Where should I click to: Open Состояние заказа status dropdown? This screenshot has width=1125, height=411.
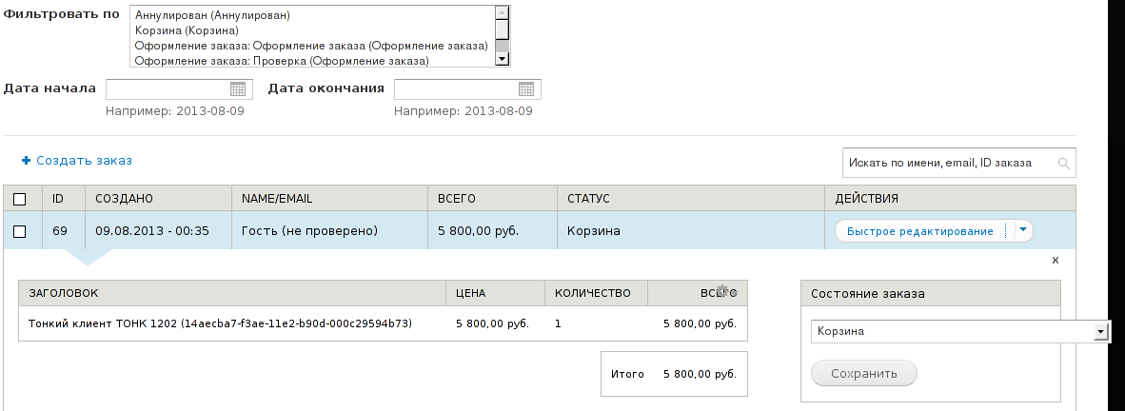(960, 331)
